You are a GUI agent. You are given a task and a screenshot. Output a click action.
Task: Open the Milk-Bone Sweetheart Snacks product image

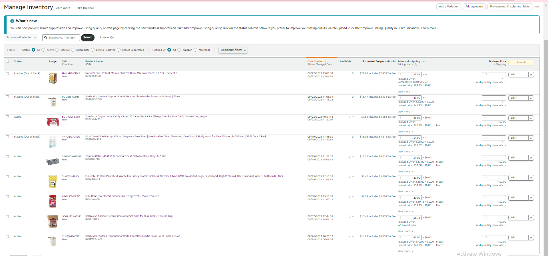[53, 201]
